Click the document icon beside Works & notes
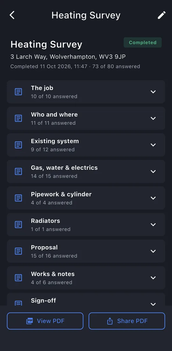Image resolution: width=172 pixels, height=351 pixels. pyautogui.click(x=18, y=278)
